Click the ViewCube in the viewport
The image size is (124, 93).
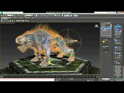[x=96, y=26]
